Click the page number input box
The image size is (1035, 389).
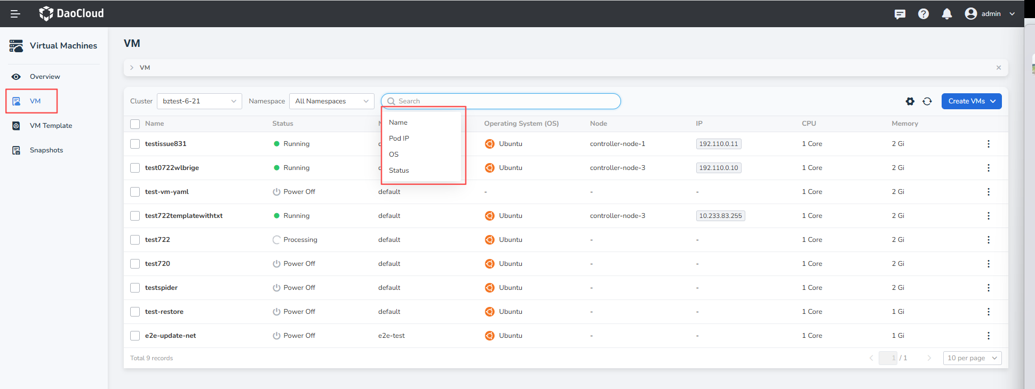coord(888,358)
